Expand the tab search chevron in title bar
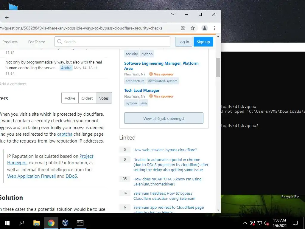 [x=172, y=14]
